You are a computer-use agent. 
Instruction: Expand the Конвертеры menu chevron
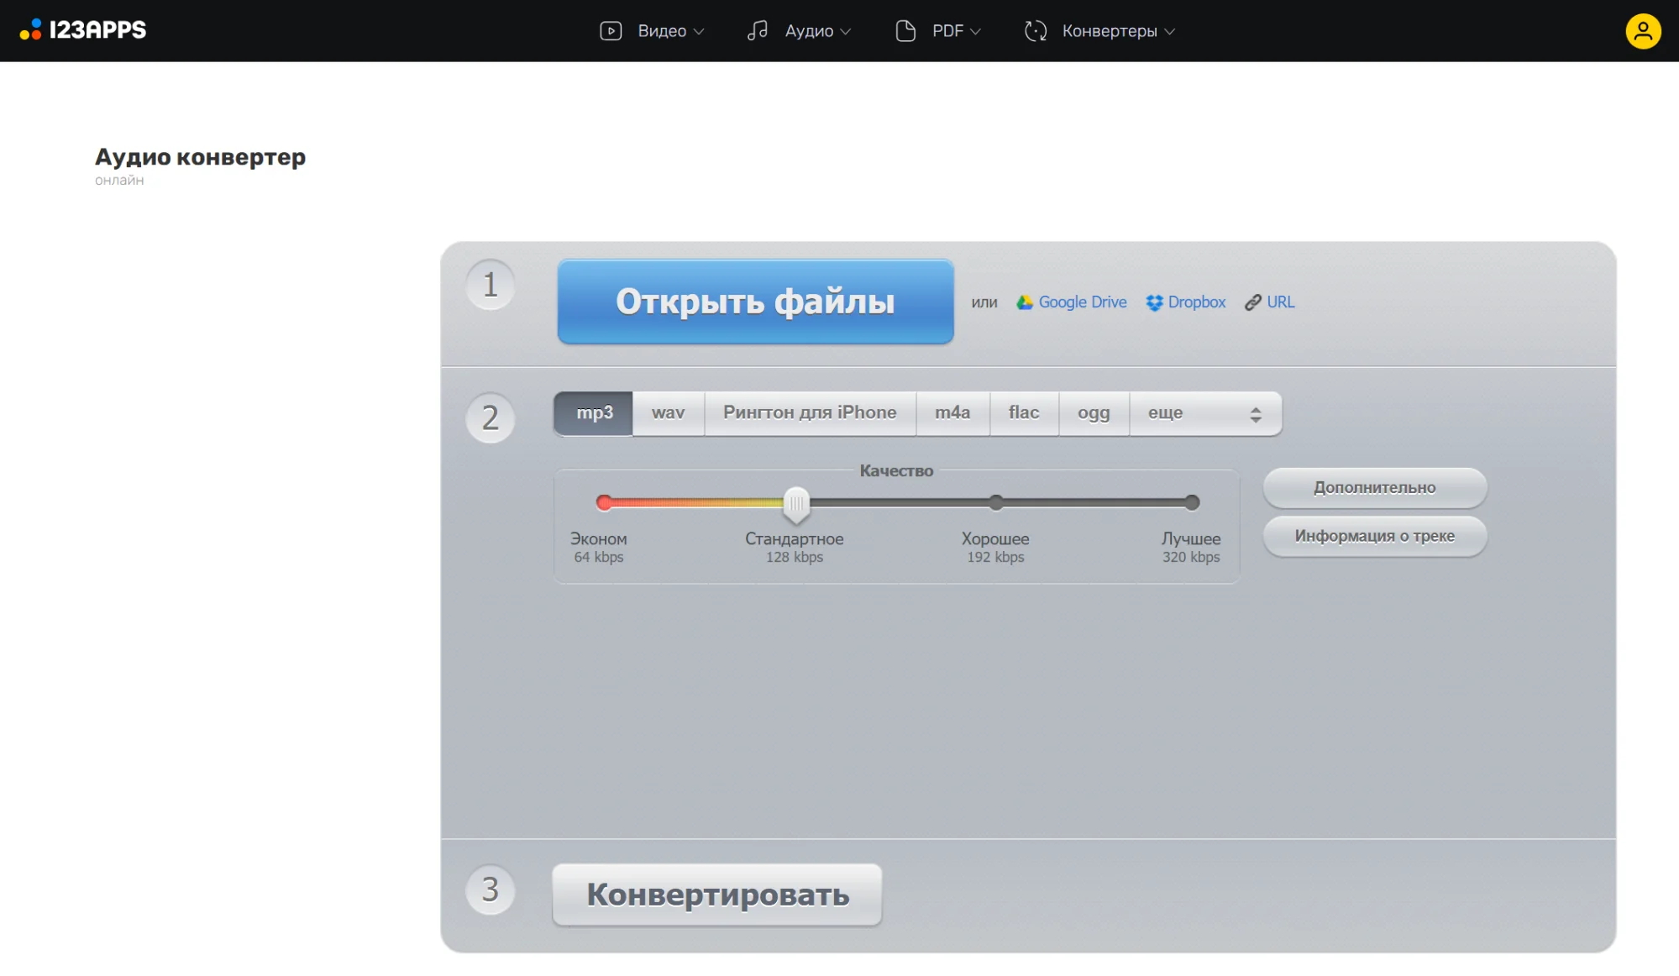point(1169,32)
